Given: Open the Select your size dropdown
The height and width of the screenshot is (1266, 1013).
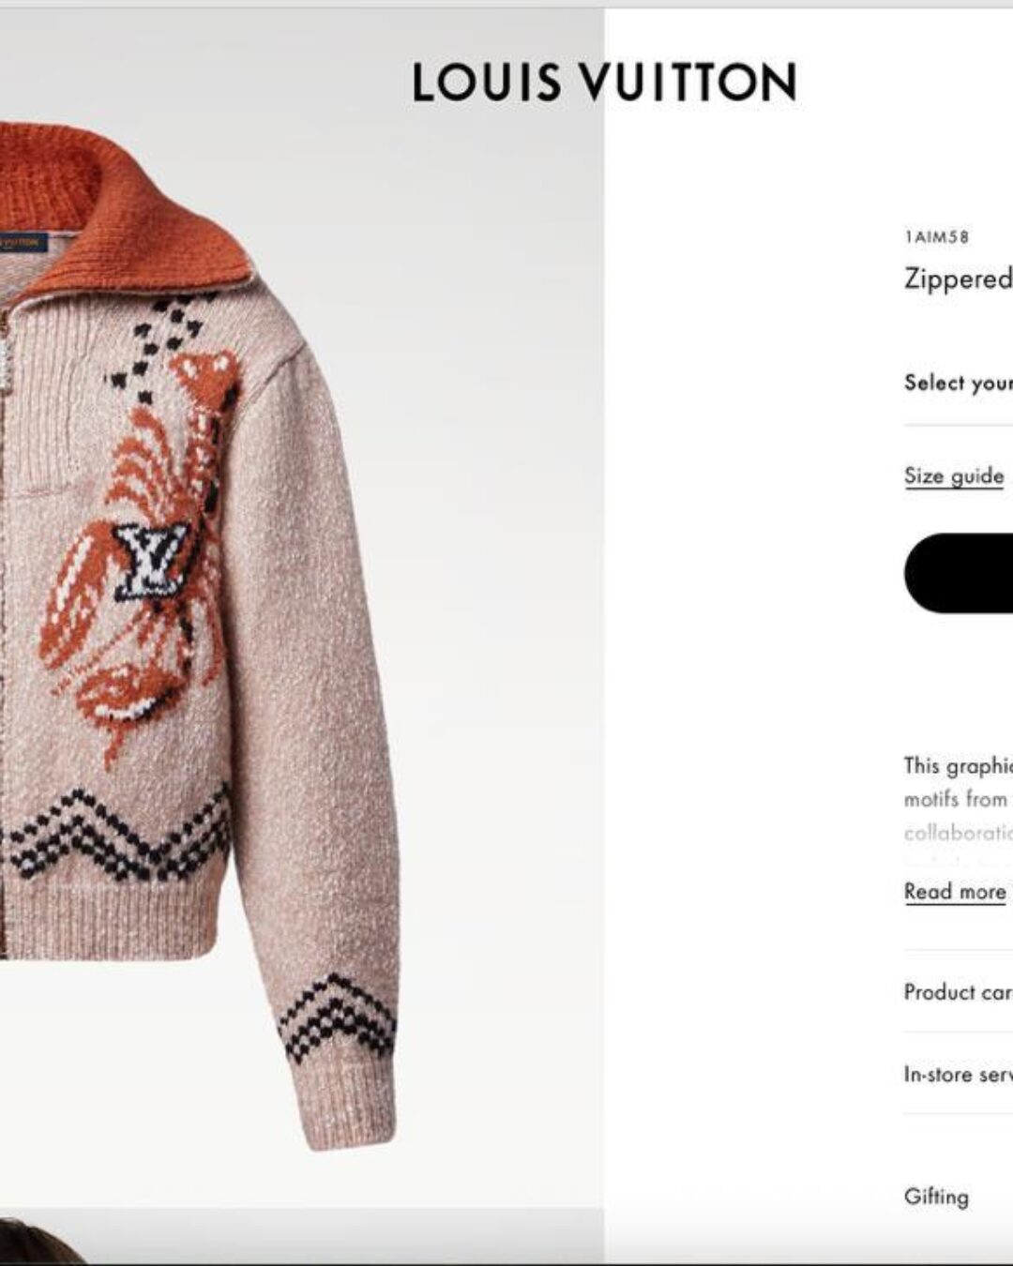Looking at the screenshot, I should [x=958, y=383].
